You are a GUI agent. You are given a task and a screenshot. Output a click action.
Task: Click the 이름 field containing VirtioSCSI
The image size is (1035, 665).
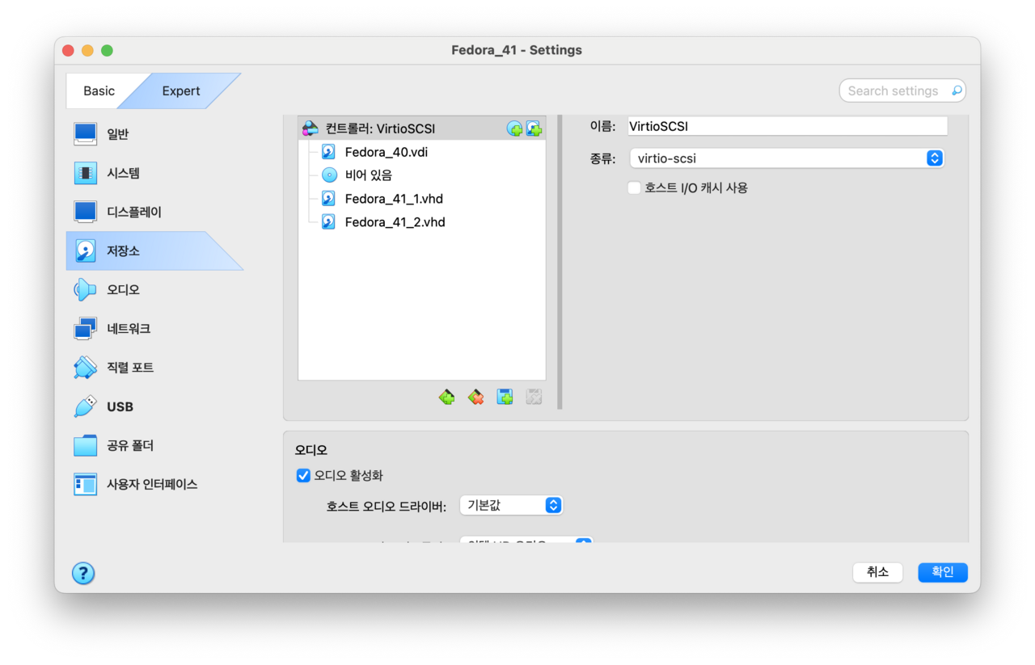tap(784, 126)
